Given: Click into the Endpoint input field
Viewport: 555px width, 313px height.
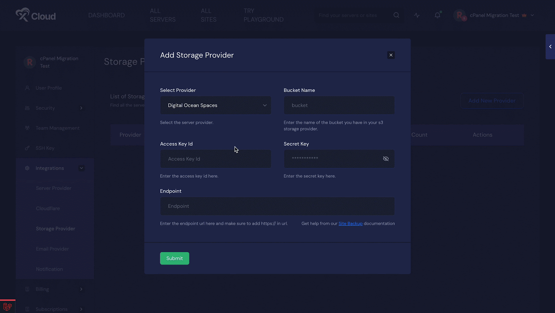Looking at the screenshot, I should 277,206.
